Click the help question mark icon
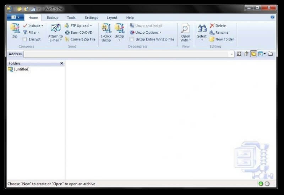Viewport: 284px width, 195px height. (272, 17)
